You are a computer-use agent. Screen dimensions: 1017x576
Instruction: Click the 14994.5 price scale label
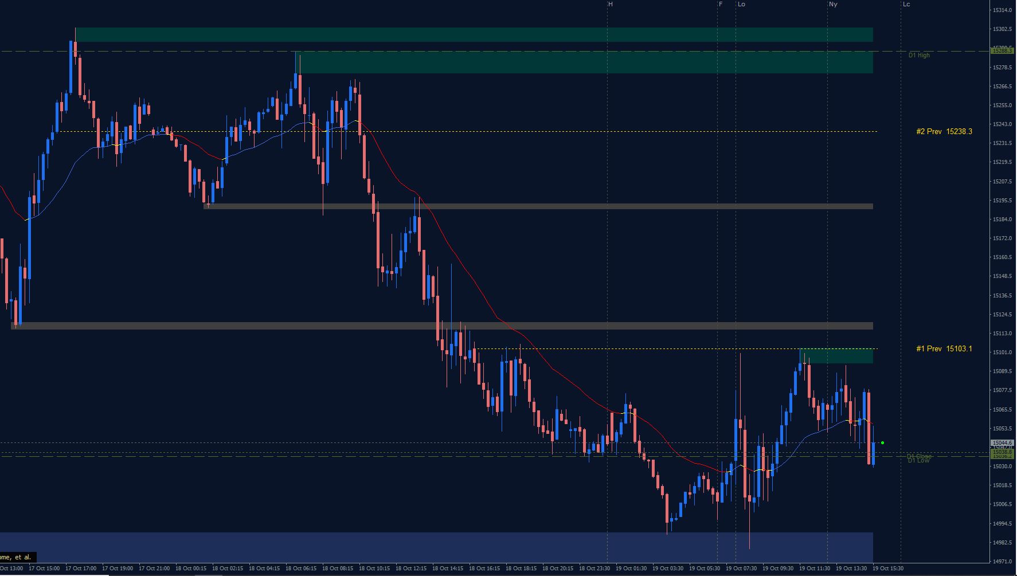(x=1003, y=524)
